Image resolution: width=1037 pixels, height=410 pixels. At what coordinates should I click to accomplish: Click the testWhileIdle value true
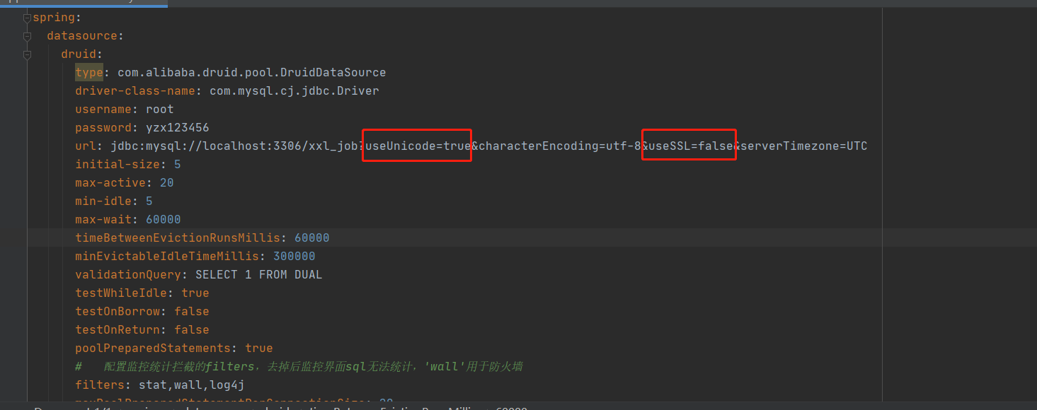click(194, 293)
